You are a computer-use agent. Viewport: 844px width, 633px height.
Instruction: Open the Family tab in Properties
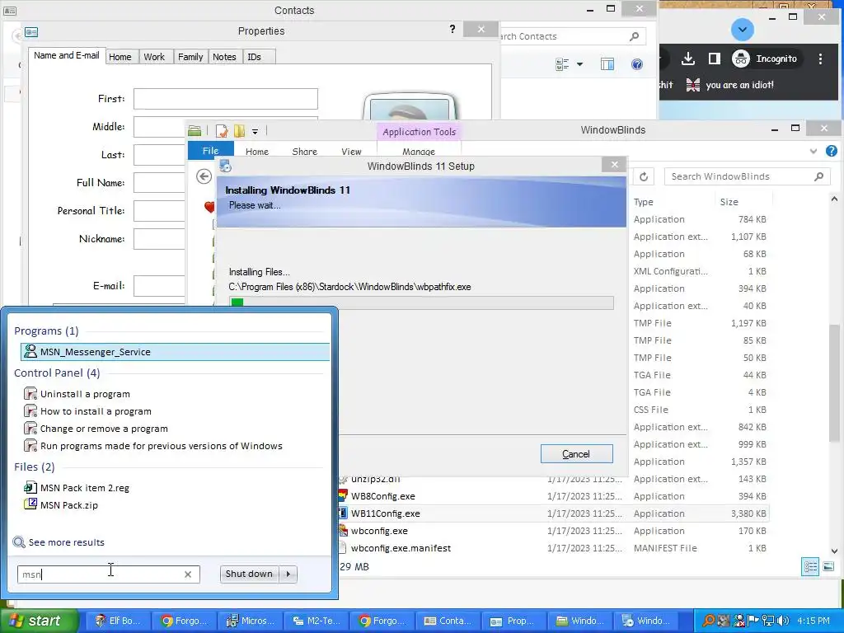pos(190,57)
